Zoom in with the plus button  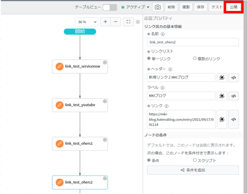[x=105, y=22]
